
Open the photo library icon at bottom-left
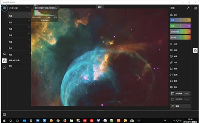click(4, 115)
